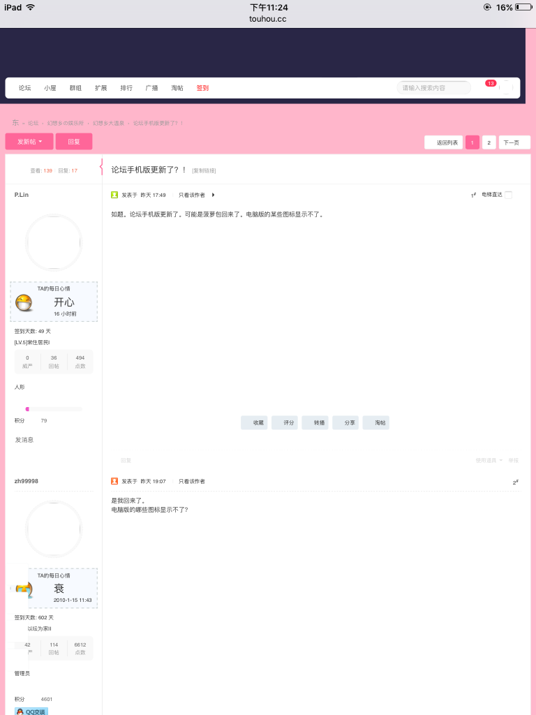Click the 评分 rate button
536x715 pixels.
[285, 422]
